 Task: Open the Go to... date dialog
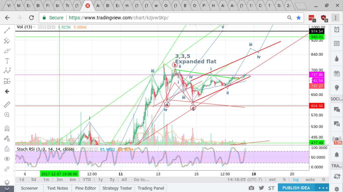pos(141,179)
